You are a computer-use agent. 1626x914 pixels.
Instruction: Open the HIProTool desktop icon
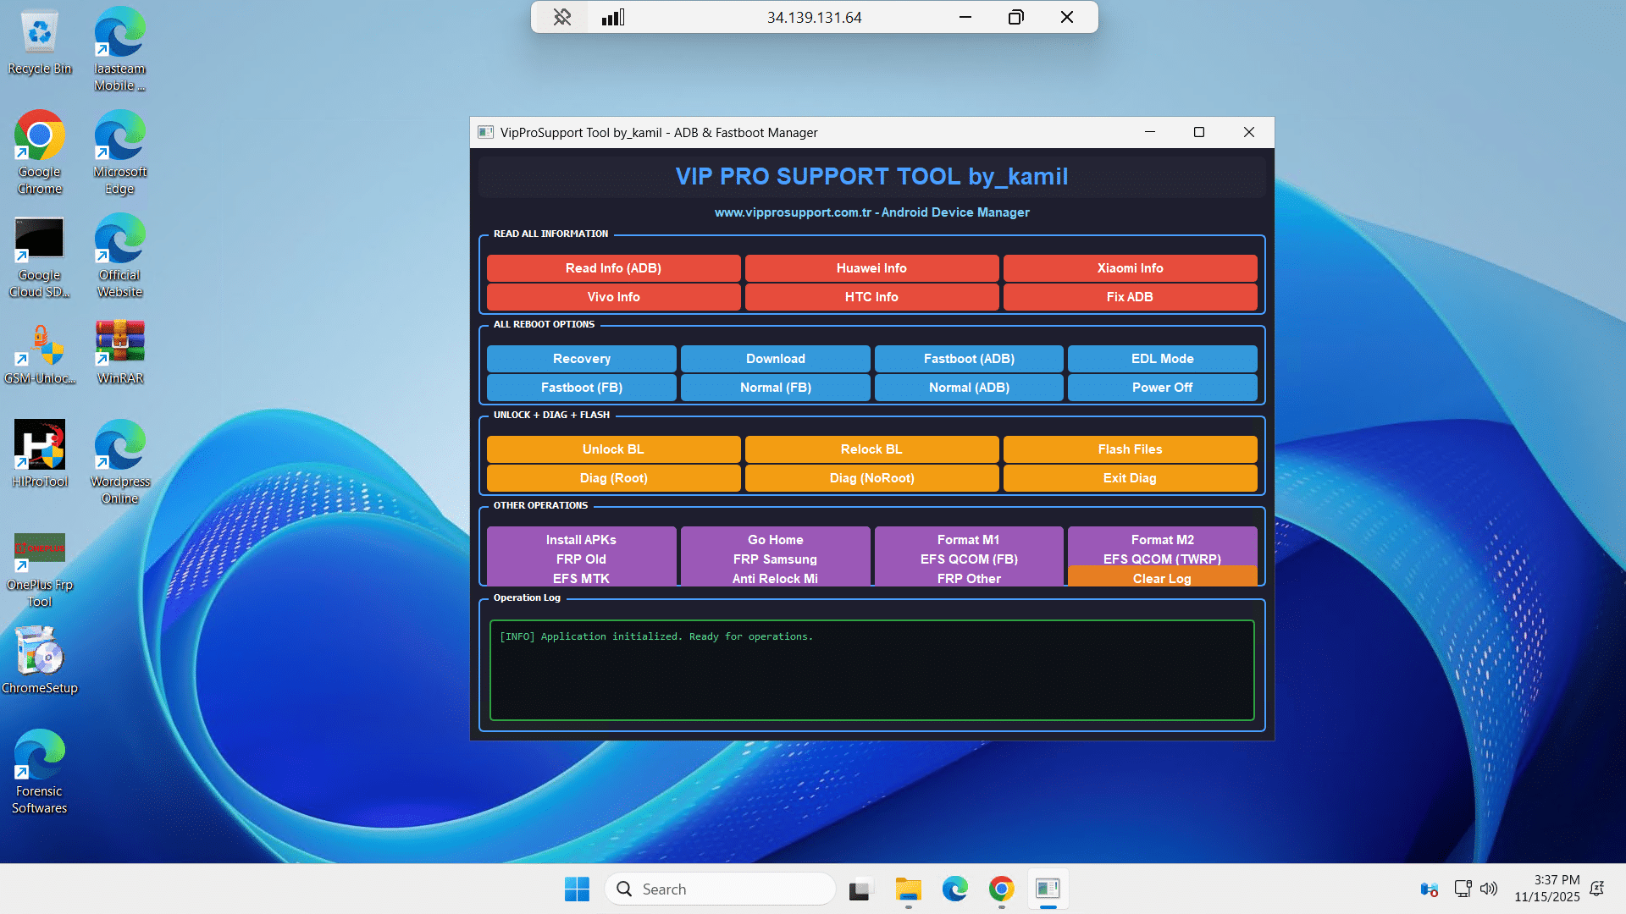pos(39,445)
